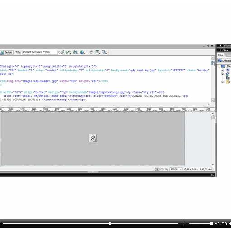Open the View options toolbar icon
The image size is (231, 229).
tap(98, 52)
